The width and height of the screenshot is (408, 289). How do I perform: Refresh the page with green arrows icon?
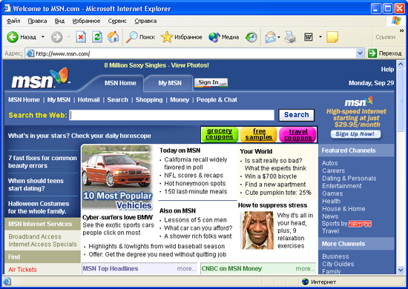point(97,37)
